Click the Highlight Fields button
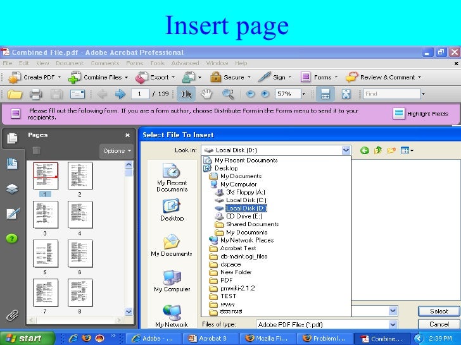The image size is (461, 345). [x=420, y=114]
